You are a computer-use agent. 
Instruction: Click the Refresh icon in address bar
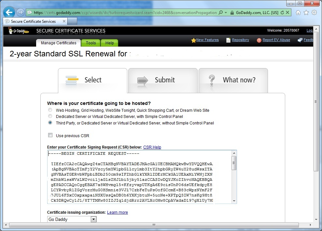click(282, 13)
